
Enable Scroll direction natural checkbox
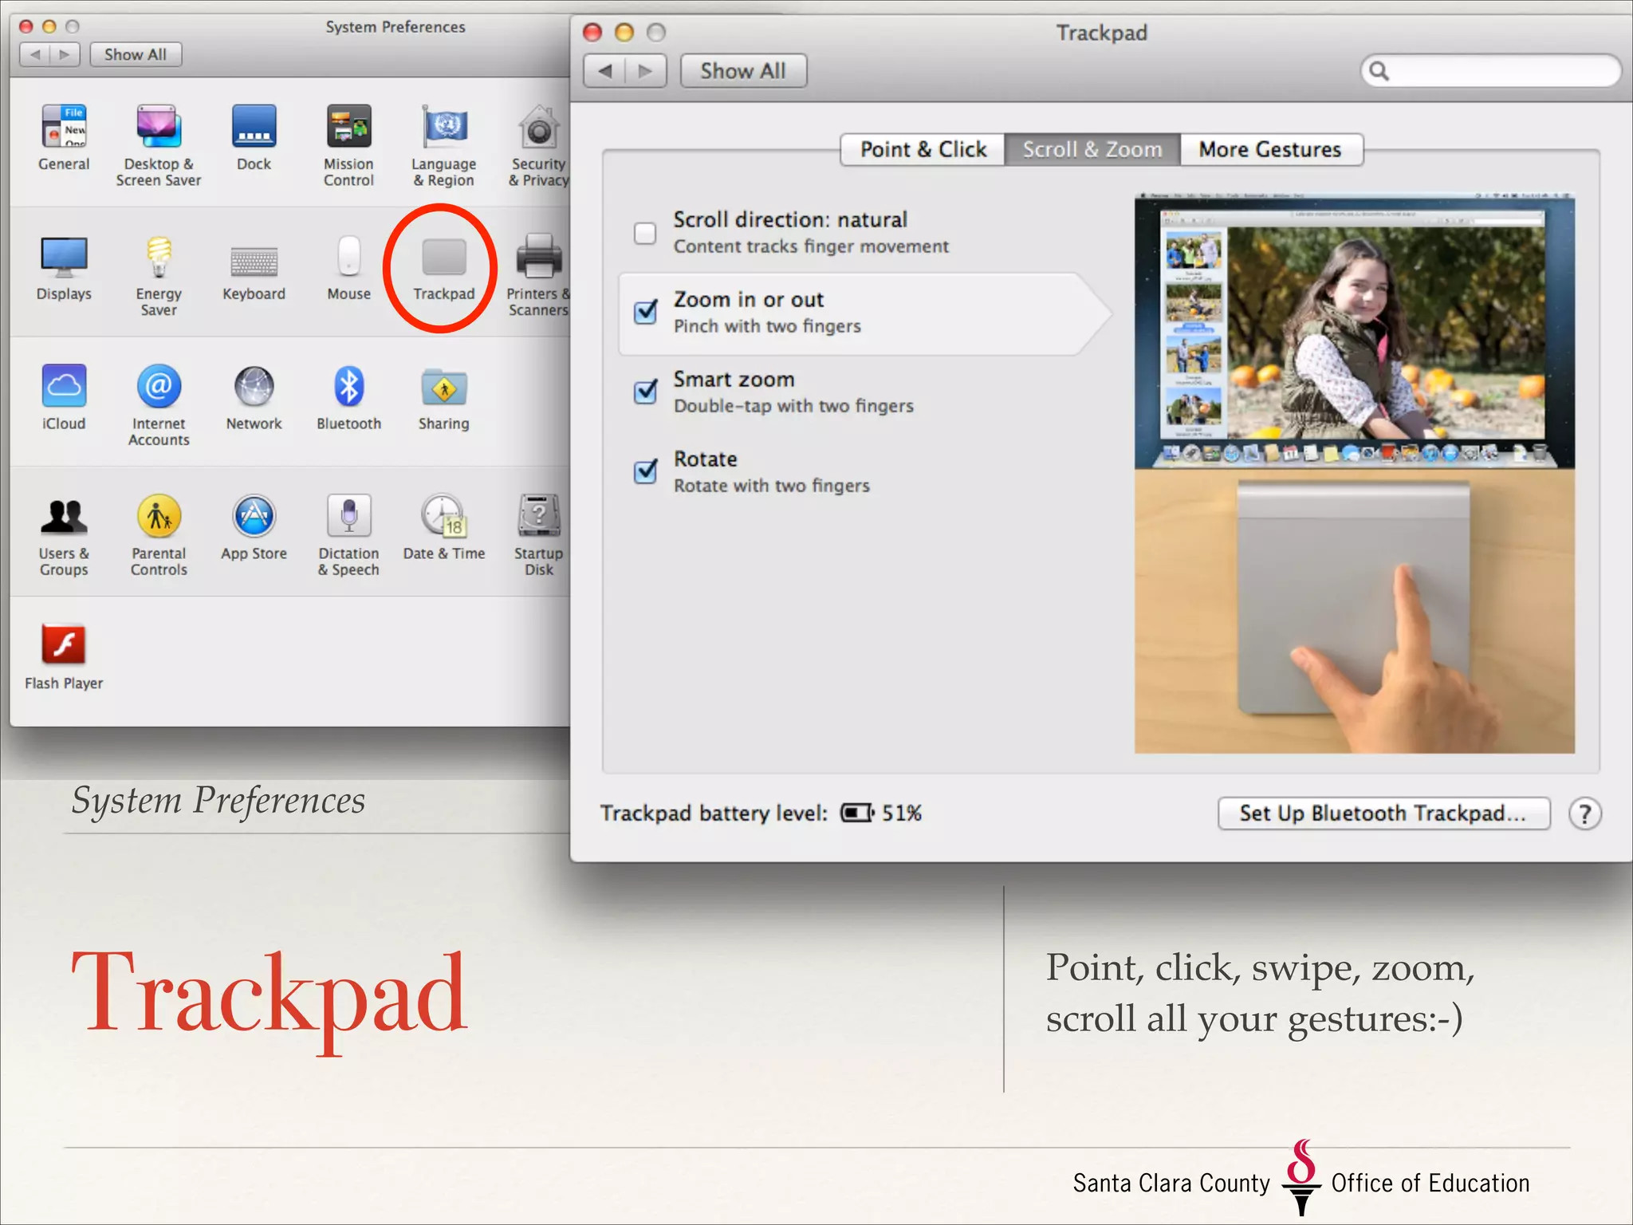645,233
